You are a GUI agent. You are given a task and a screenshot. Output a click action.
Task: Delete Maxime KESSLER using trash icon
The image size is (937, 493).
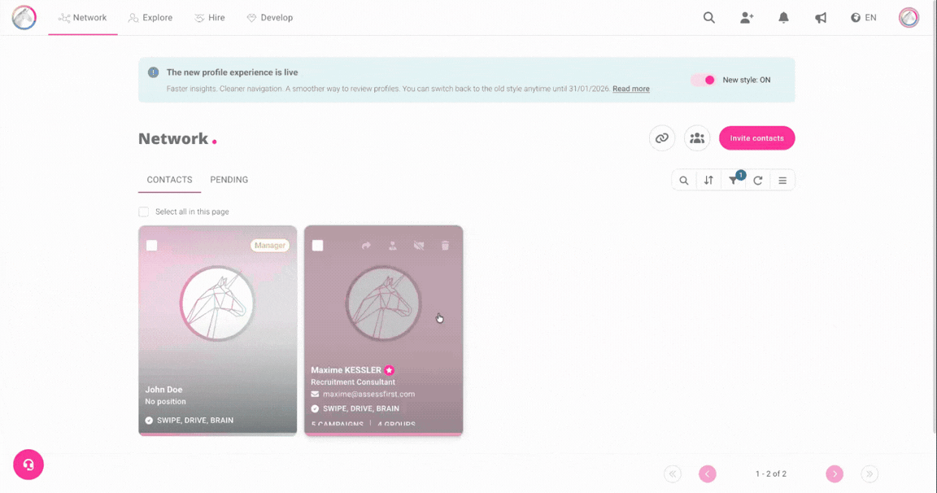coord(445,246)
